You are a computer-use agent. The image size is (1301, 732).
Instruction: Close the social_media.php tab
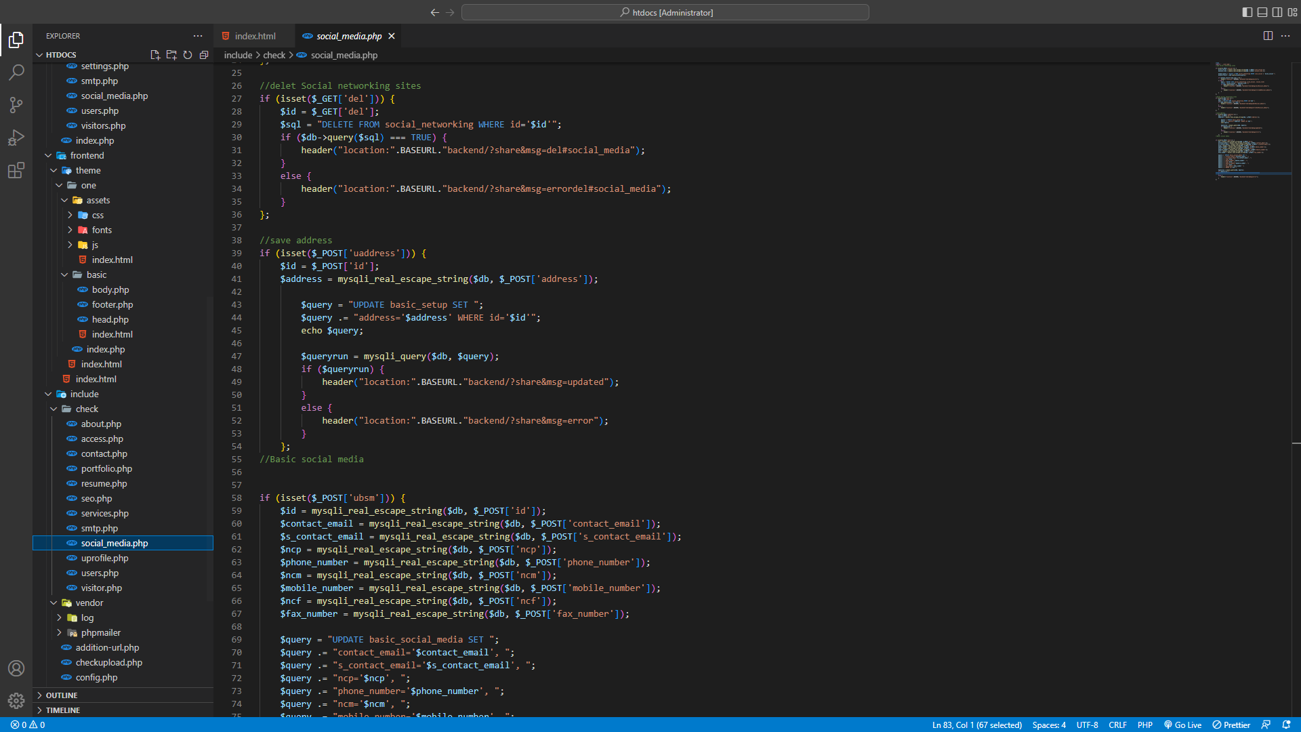pyautogui.click(x=392, y=36)
